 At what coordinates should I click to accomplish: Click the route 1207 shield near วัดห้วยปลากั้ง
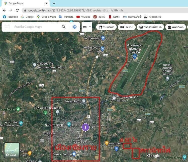point(12,62)
